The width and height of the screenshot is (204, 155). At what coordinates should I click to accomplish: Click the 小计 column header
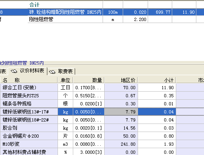click(x=157, y=80)
